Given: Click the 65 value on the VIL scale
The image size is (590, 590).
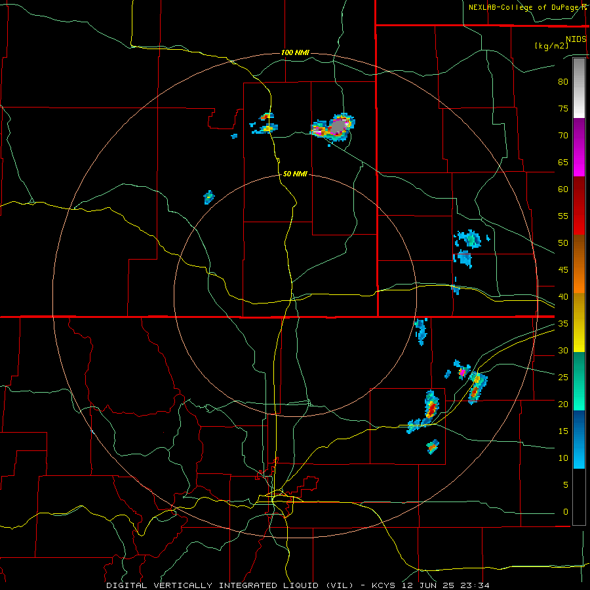Looking at the screenshot, I should point(563,163).
